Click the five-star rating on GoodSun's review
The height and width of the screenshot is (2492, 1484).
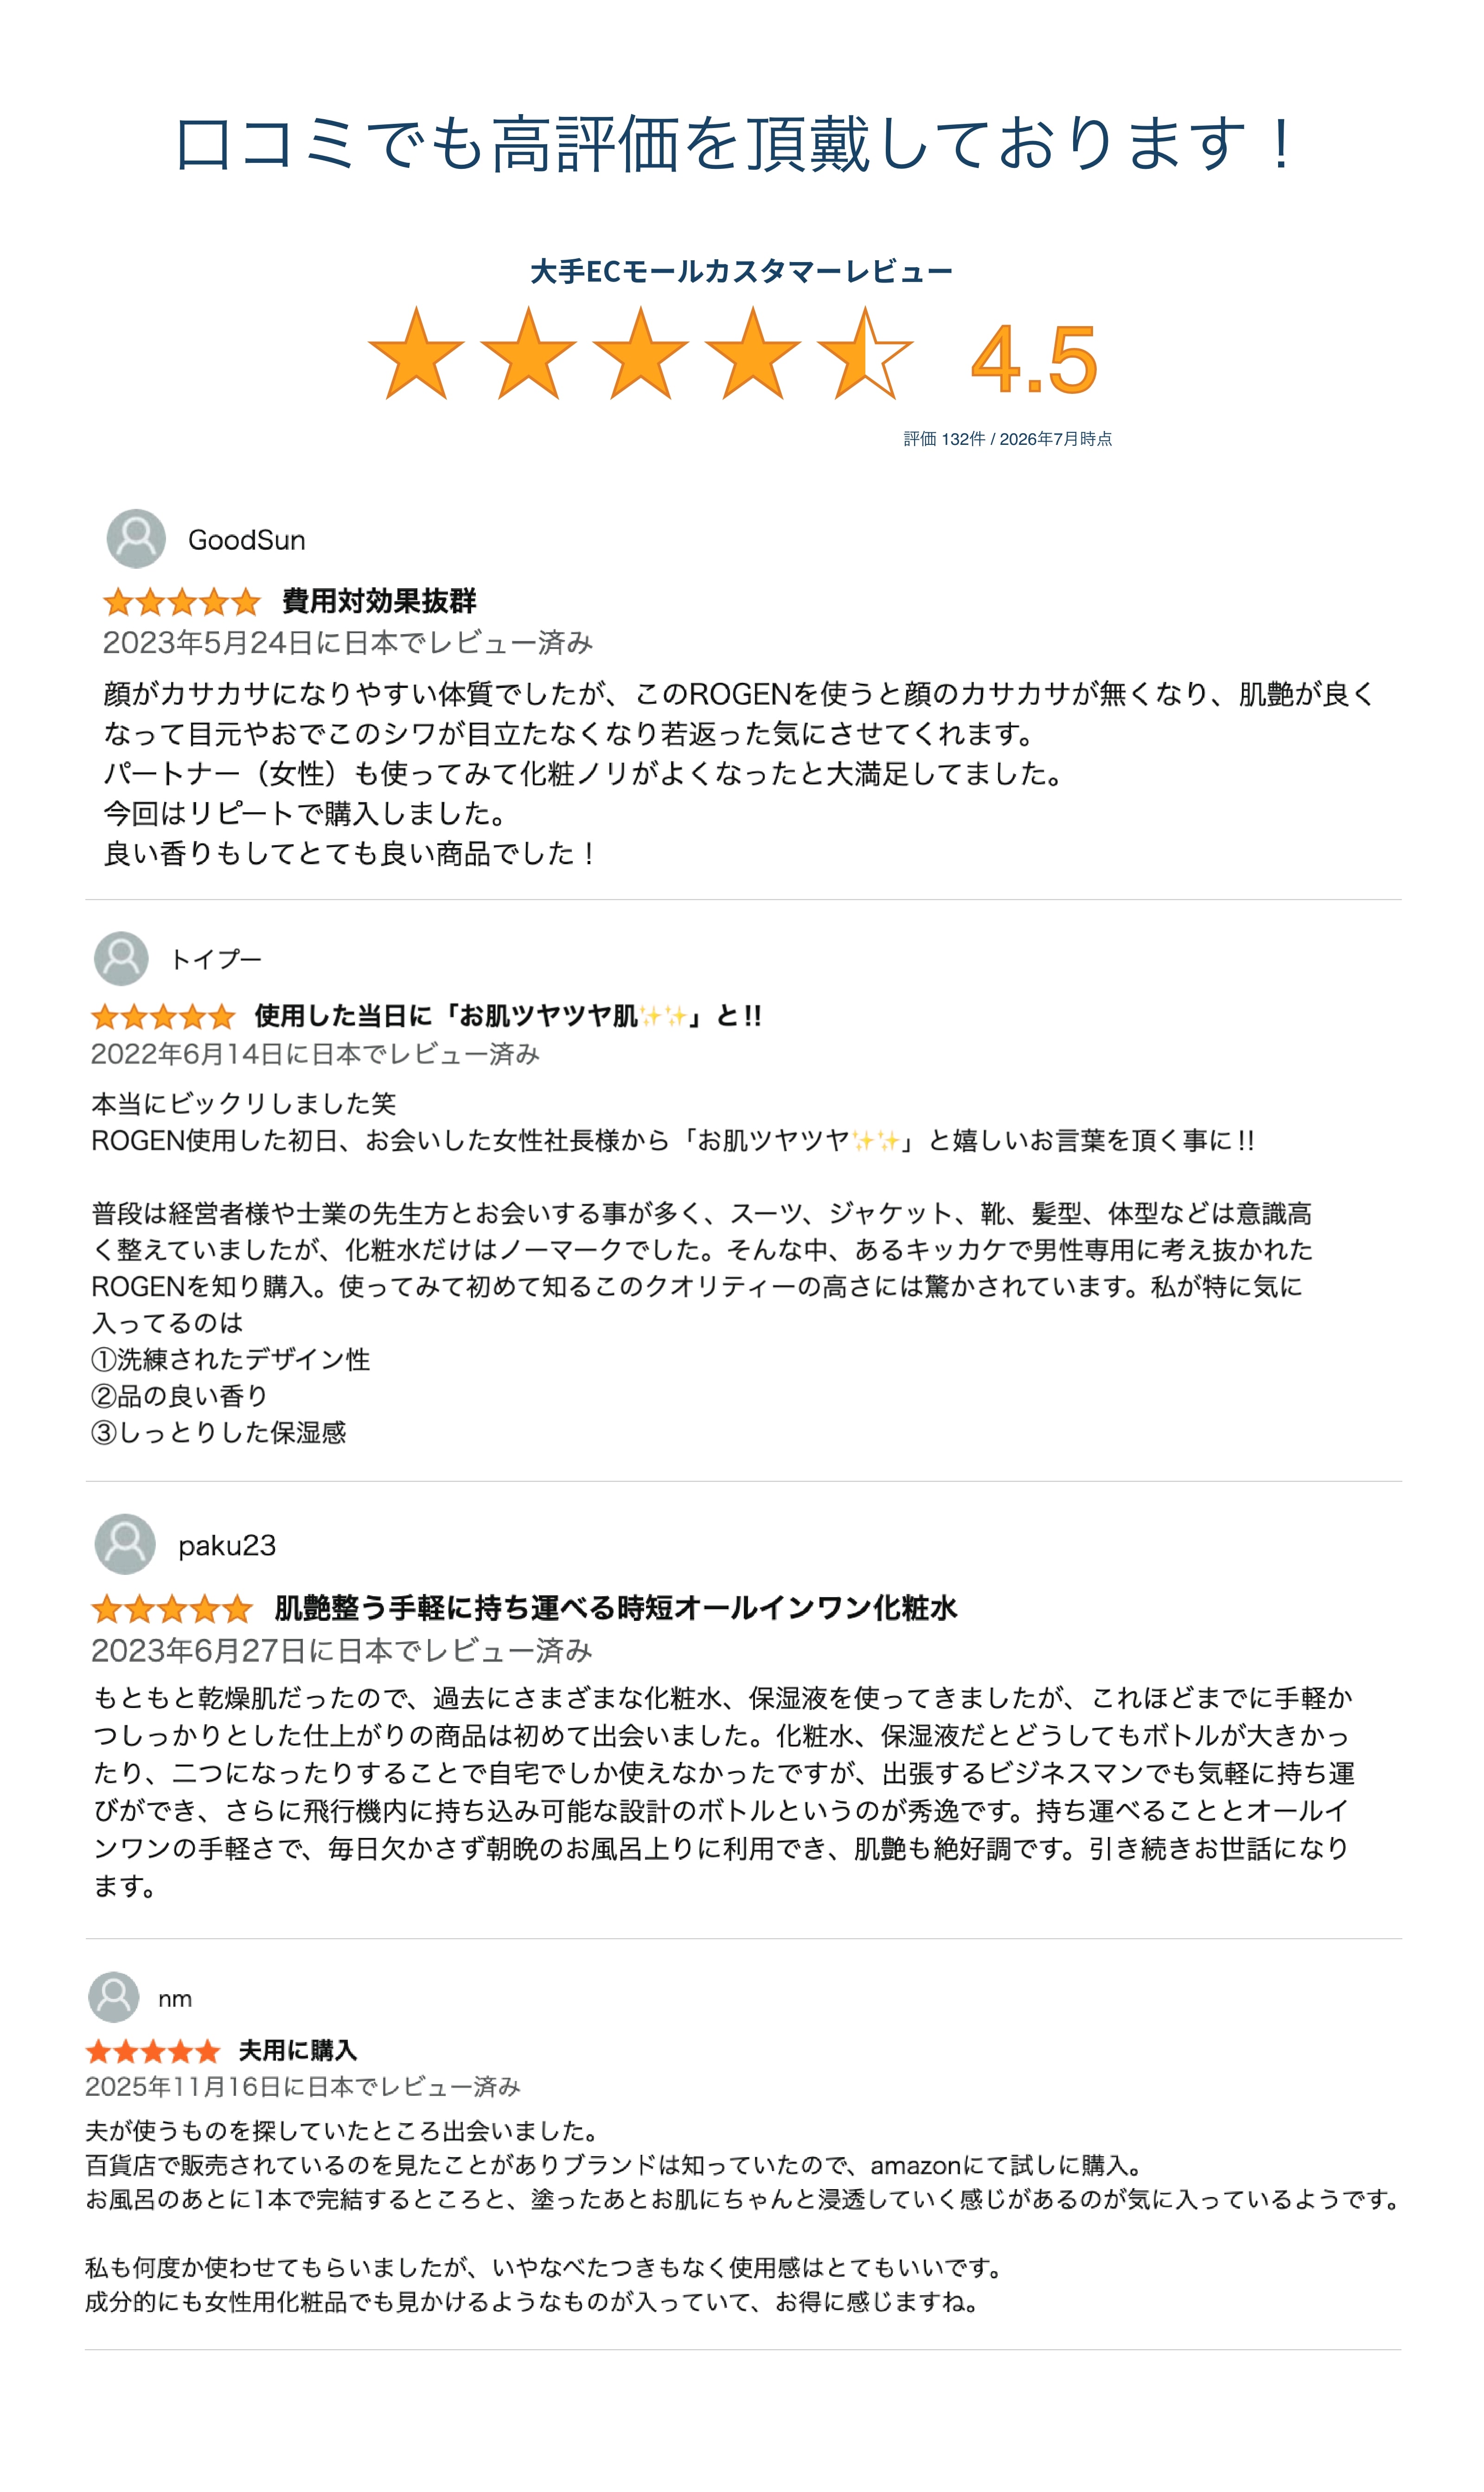point(181,602)
